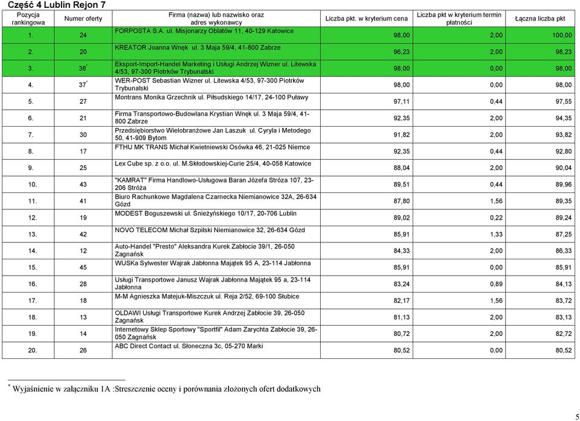This screenshot has width=580, height=421.
Task: Click ranking position '20.'
Action: click(33, 350)
